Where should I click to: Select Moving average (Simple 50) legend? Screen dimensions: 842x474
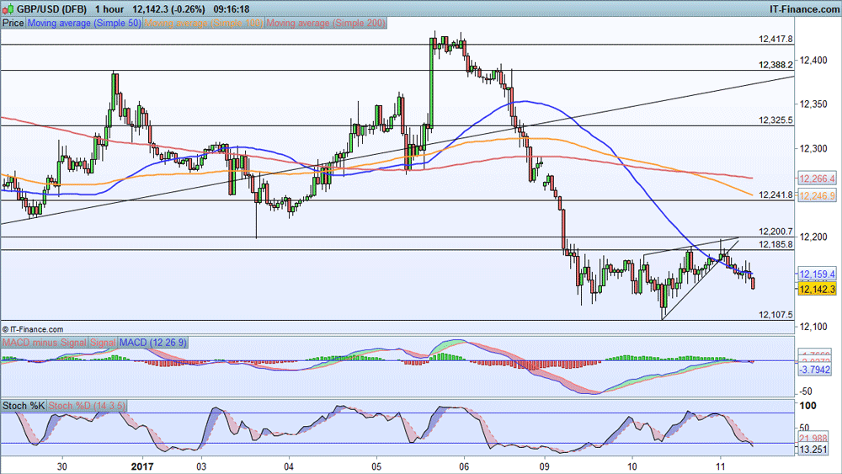click(x=83, y=23)
